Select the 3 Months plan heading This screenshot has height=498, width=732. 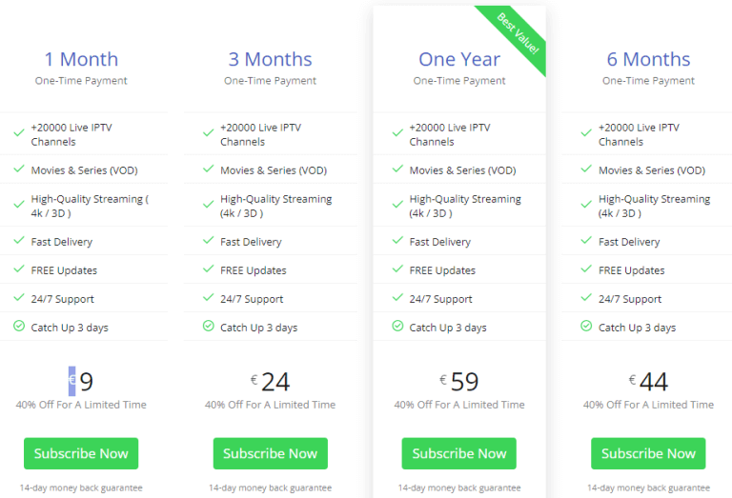point(270,59)
